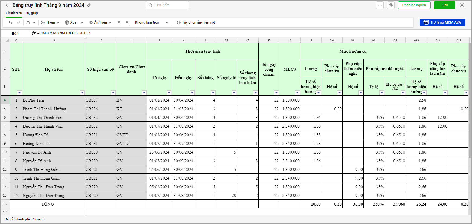
Task: Toggle the Ẩn/Hiện visibility menu
Action: tap(100, 22)
